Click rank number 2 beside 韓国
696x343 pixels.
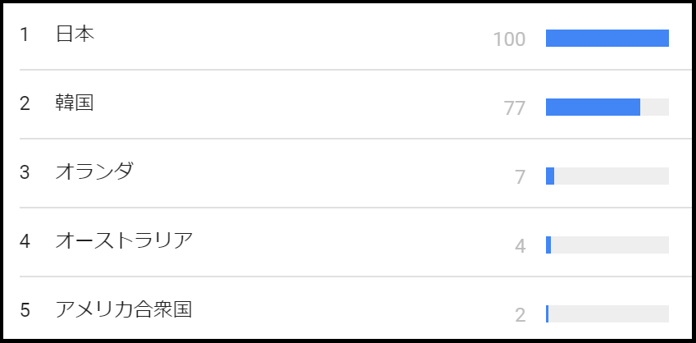(25, 103)
